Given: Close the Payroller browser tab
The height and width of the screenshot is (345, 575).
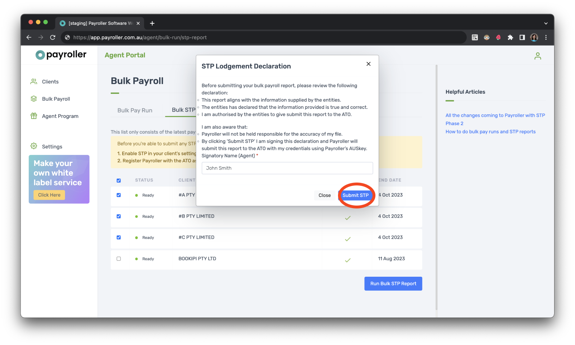Looking at the screenshot, I should tap(138, 23).
